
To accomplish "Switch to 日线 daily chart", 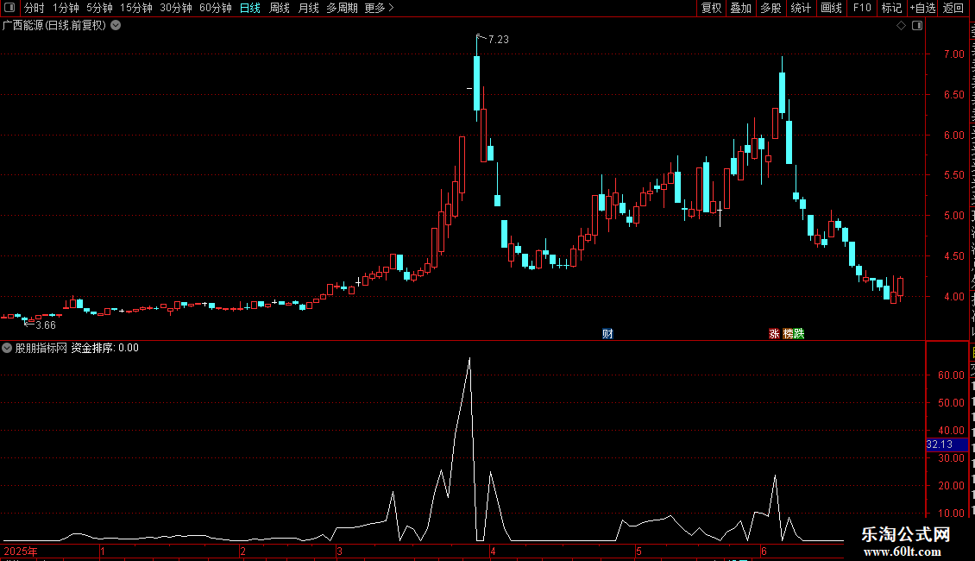I will pyautogui.click(x=250, y=8).
